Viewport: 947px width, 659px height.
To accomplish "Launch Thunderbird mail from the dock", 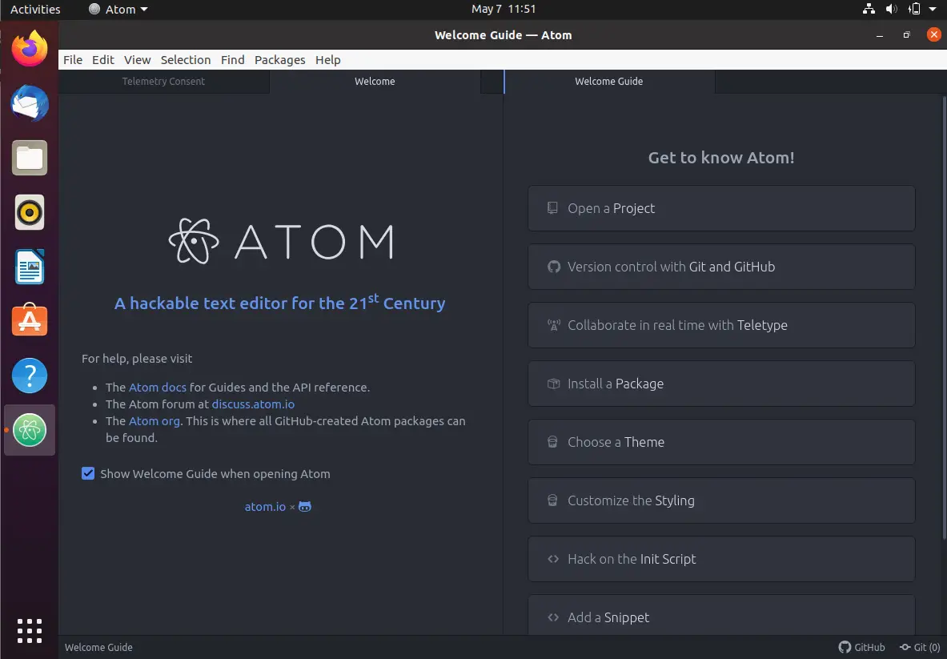I will coord(29,103).
